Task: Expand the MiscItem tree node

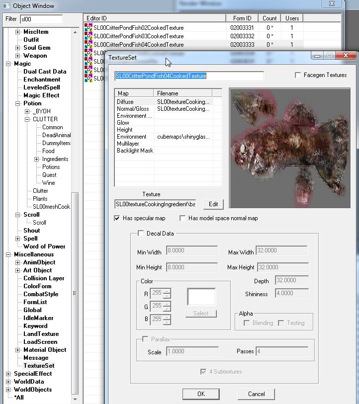Action: pyautogui.click(x=17, y=32)
